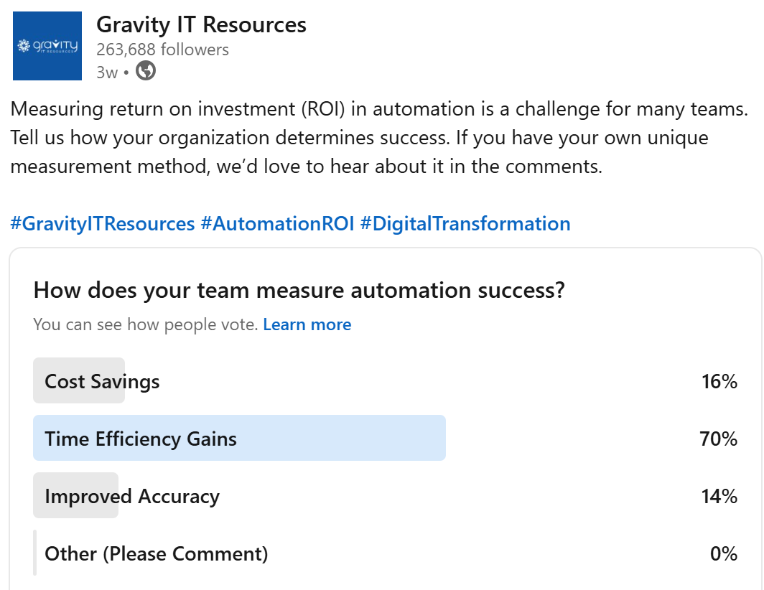The image size is (764, 590).
Task: Select the Time Efficiency Gains poll option
Action: (141, 439)
